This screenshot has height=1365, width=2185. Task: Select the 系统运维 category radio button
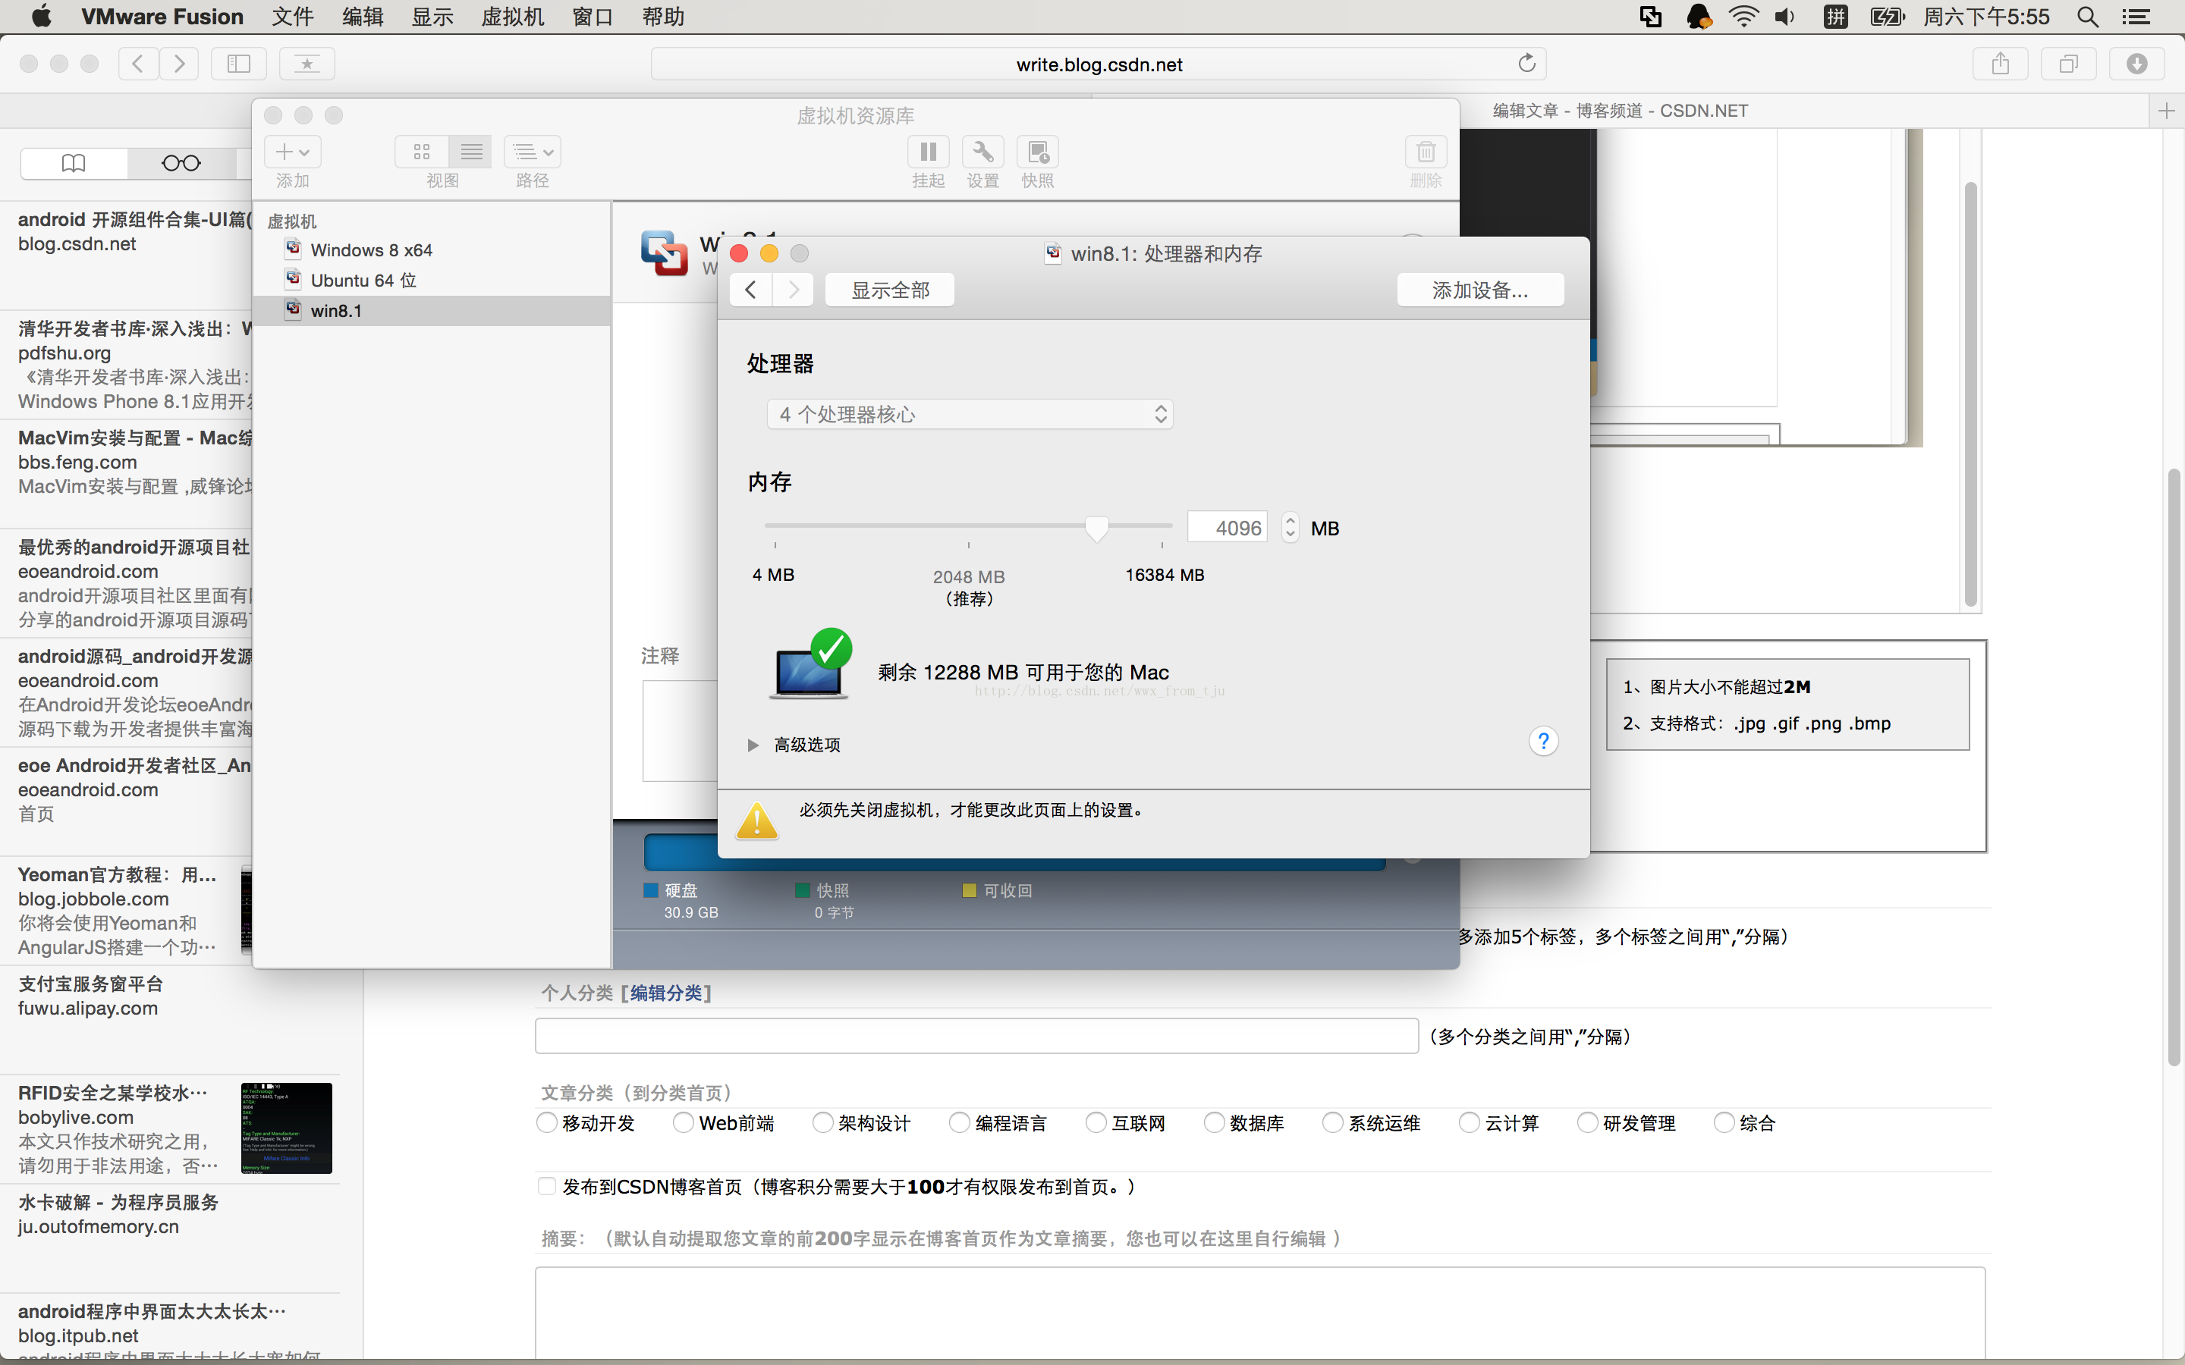point(1333,1122)
